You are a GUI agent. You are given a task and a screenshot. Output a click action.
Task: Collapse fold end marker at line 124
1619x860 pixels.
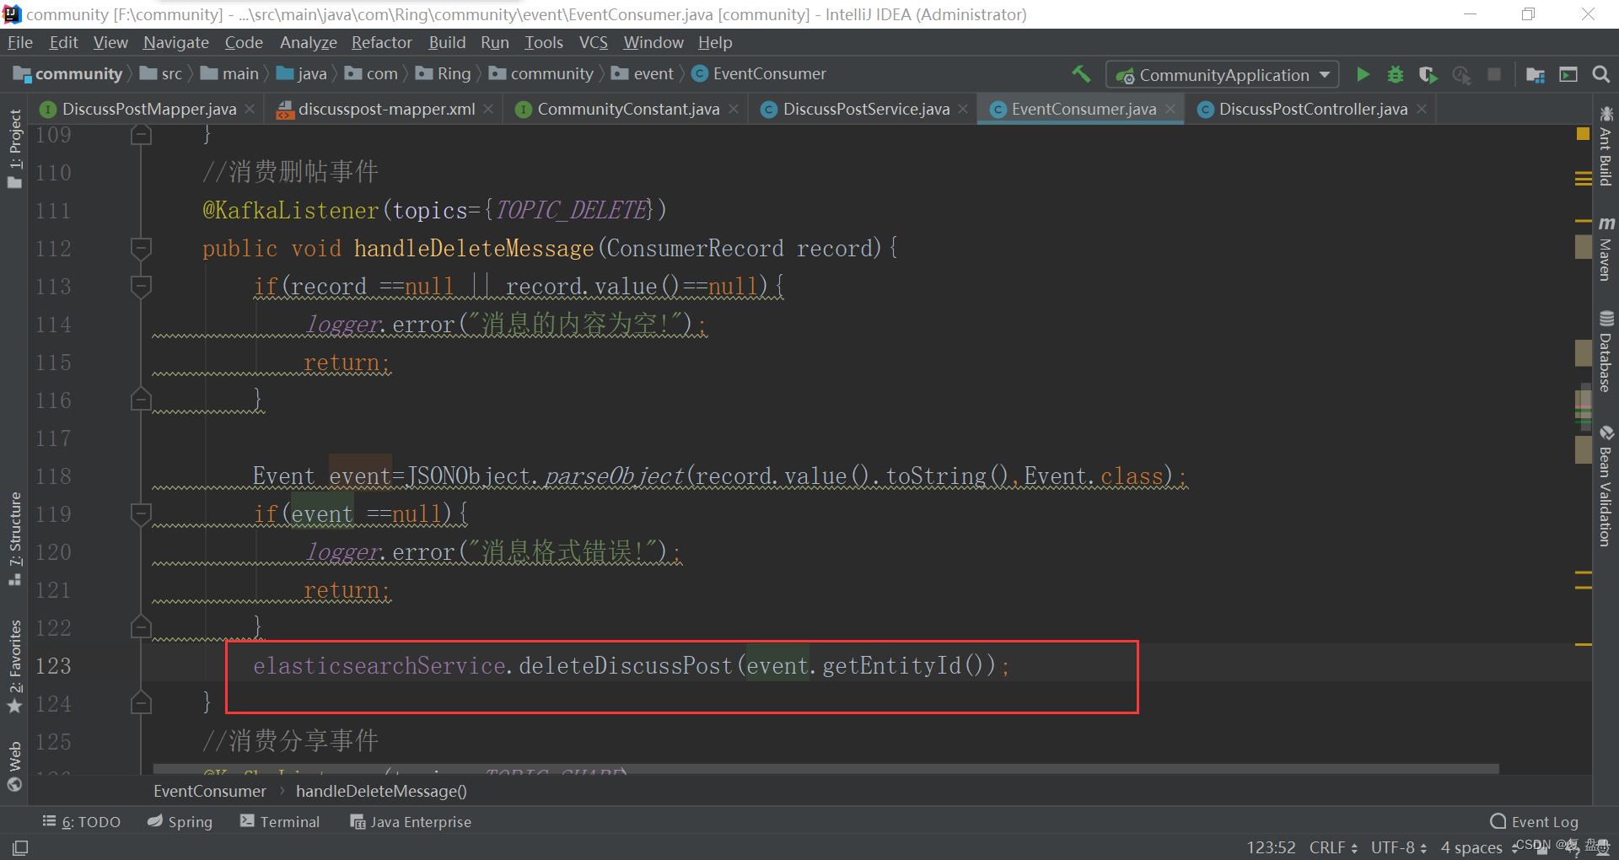click(141, 703)
